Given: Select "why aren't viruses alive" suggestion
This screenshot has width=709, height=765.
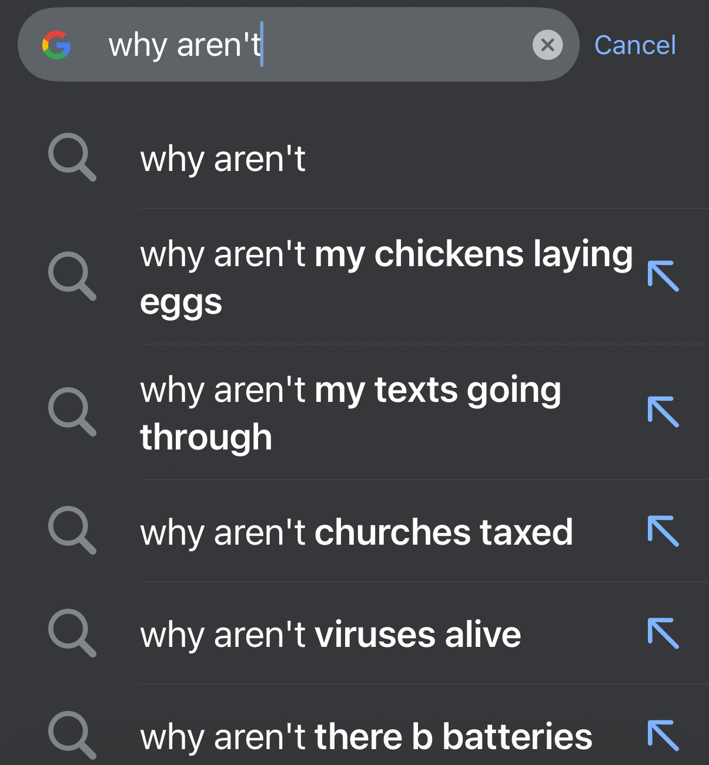Looking at the screenshot, I should point(330,635).
